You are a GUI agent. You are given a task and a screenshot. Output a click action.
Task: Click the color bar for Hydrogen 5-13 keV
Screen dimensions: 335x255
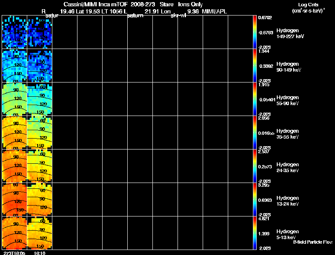click(x=255, y=233)
